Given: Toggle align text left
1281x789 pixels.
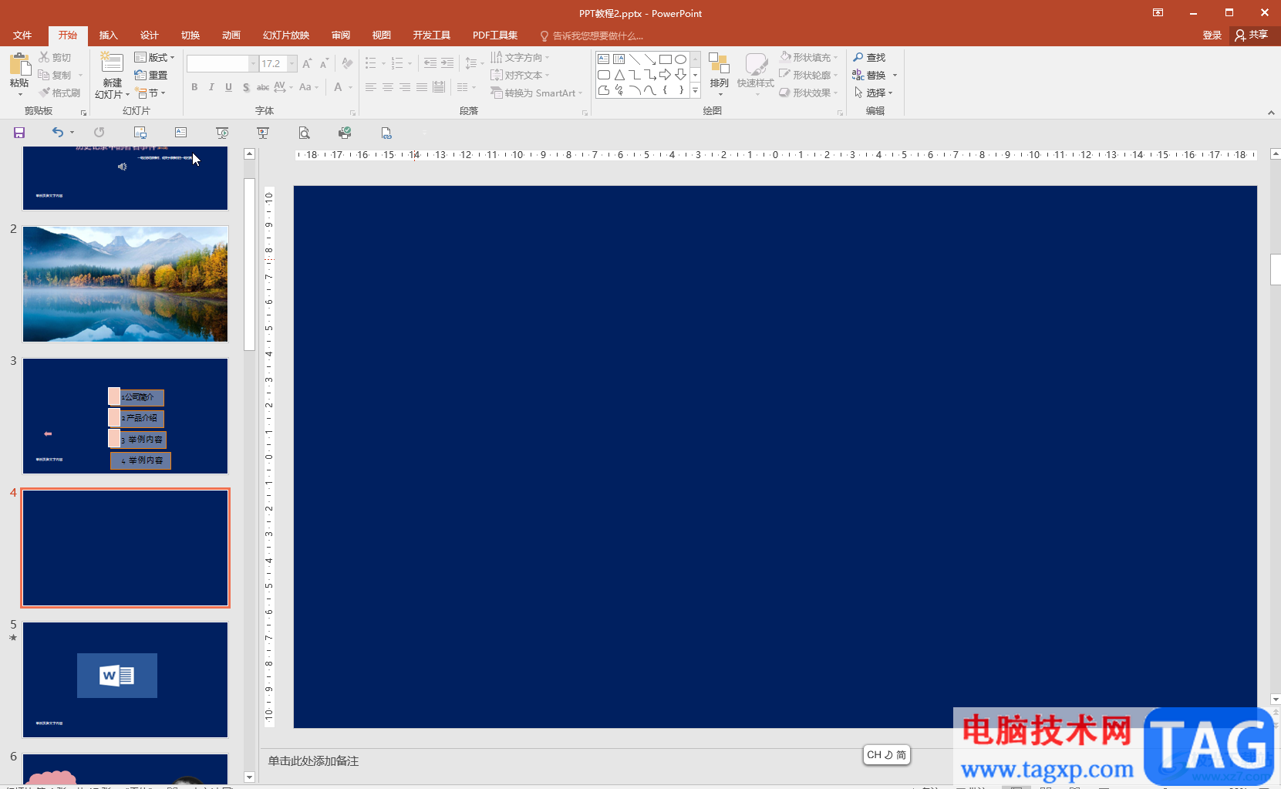Looking at the screenshot, I should (x=371, y=87).
